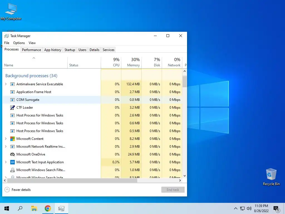Select the Host Process row using 0.5 MB
The image size is (285, 214).
(92, 131)
